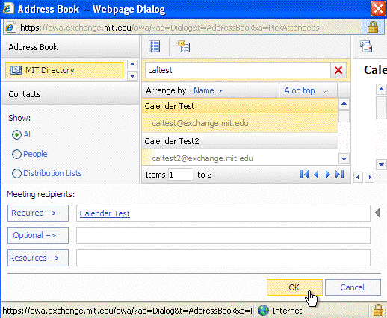The height and width of the screenshot is (318, 387).
Task: Click the address list view icon
Action: coord(154,46)
